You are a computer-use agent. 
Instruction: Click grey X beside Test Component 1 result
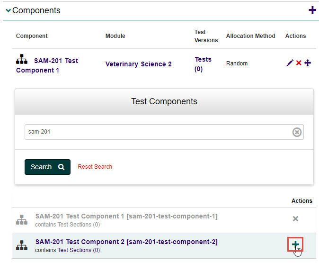(x=295, y=218)
